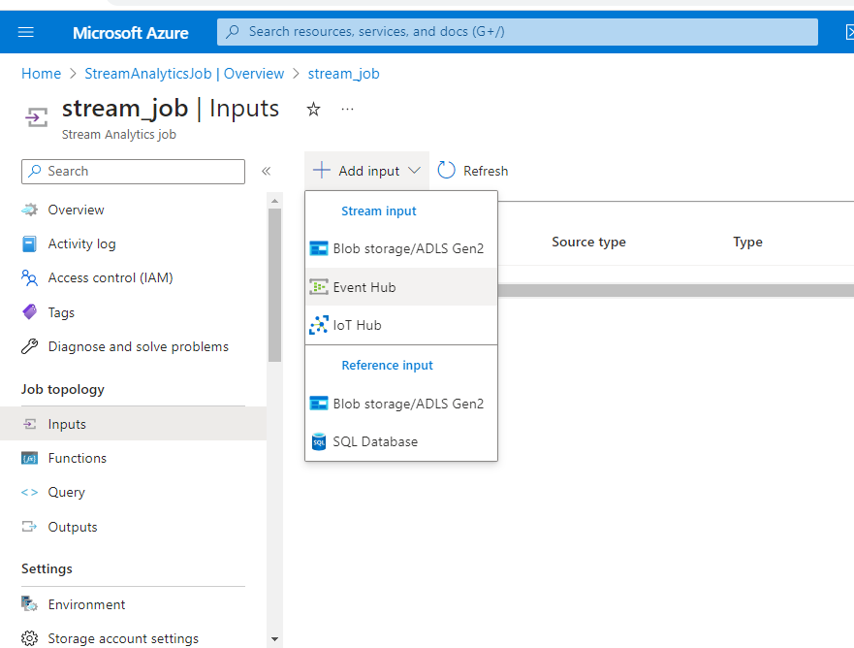Viewport: 854px width, 648px height.
Task: Refresh the inputs list
Action: (x=472, y=170)
